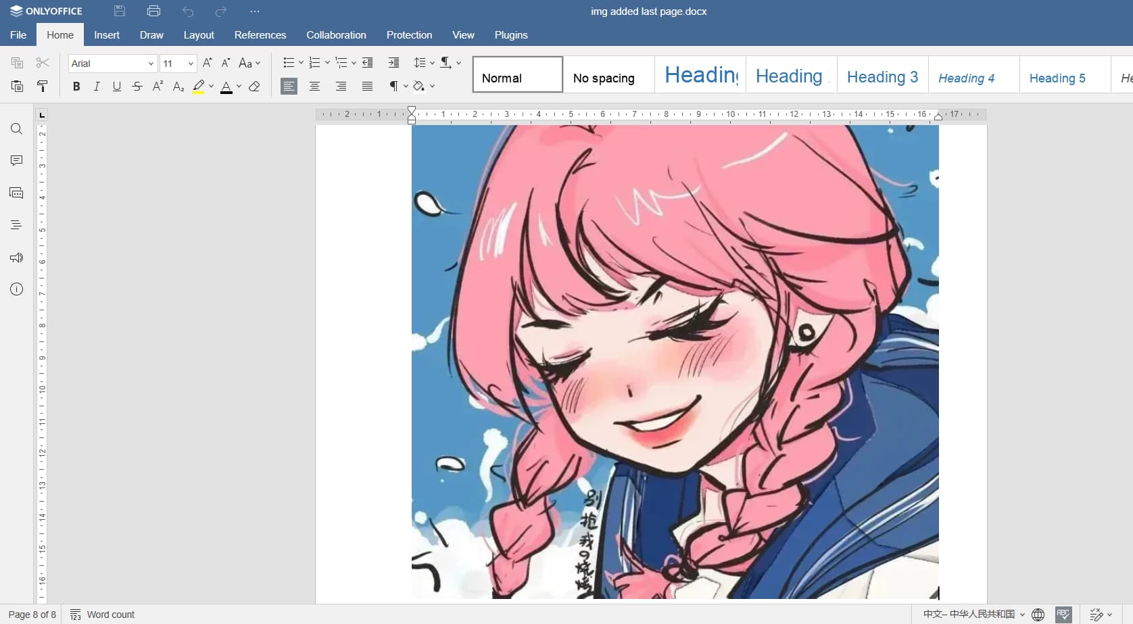
Task: Apply superscript formatting
Action: [x=158, y=86]
